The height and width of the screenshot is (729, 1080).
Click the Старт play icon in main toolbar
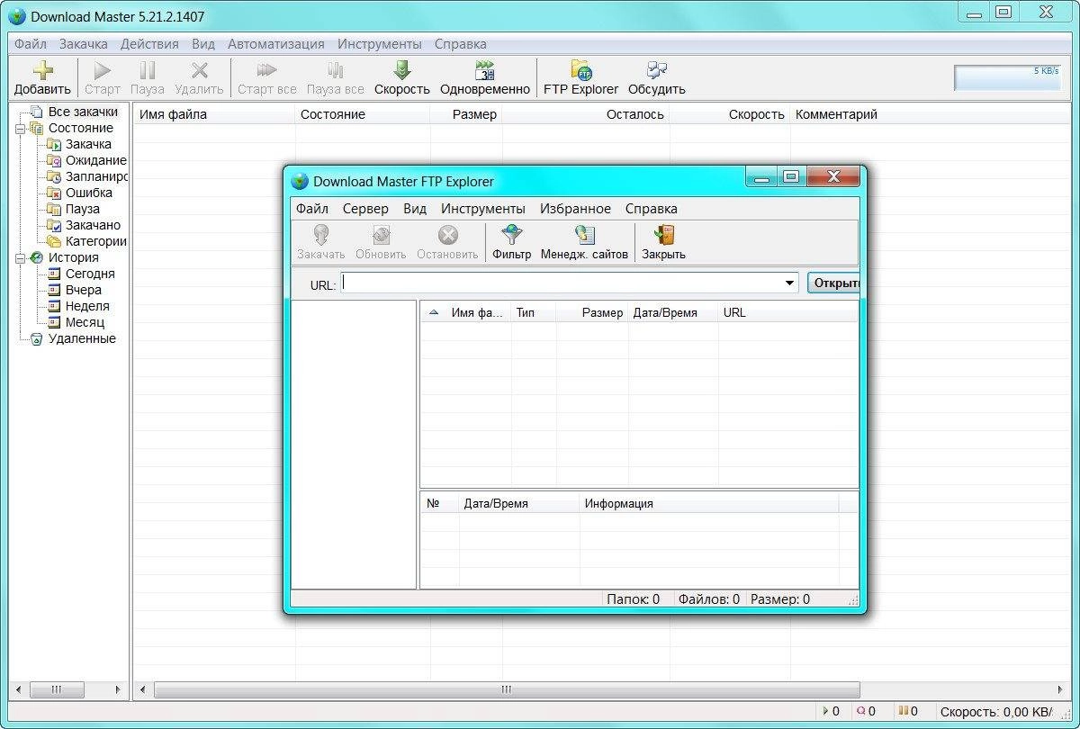[103, 70]
